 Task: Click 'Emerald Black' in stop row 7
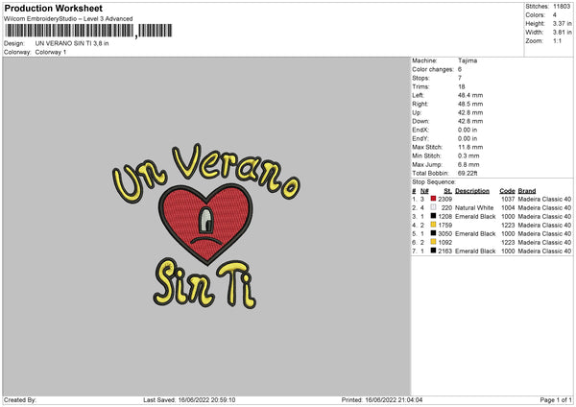[475, 251]
